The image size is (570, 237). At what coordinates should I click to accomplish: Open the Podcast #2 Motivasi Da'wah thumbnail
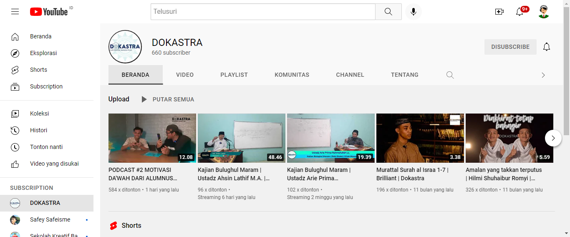(152, 138)
